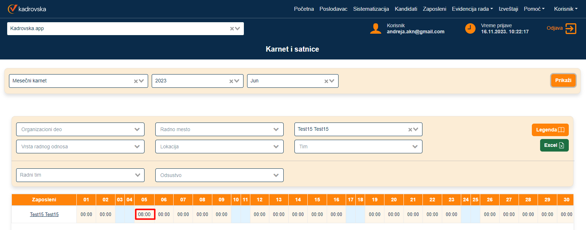
Task: Open the Izveštaji page
Action: point(508,9)
